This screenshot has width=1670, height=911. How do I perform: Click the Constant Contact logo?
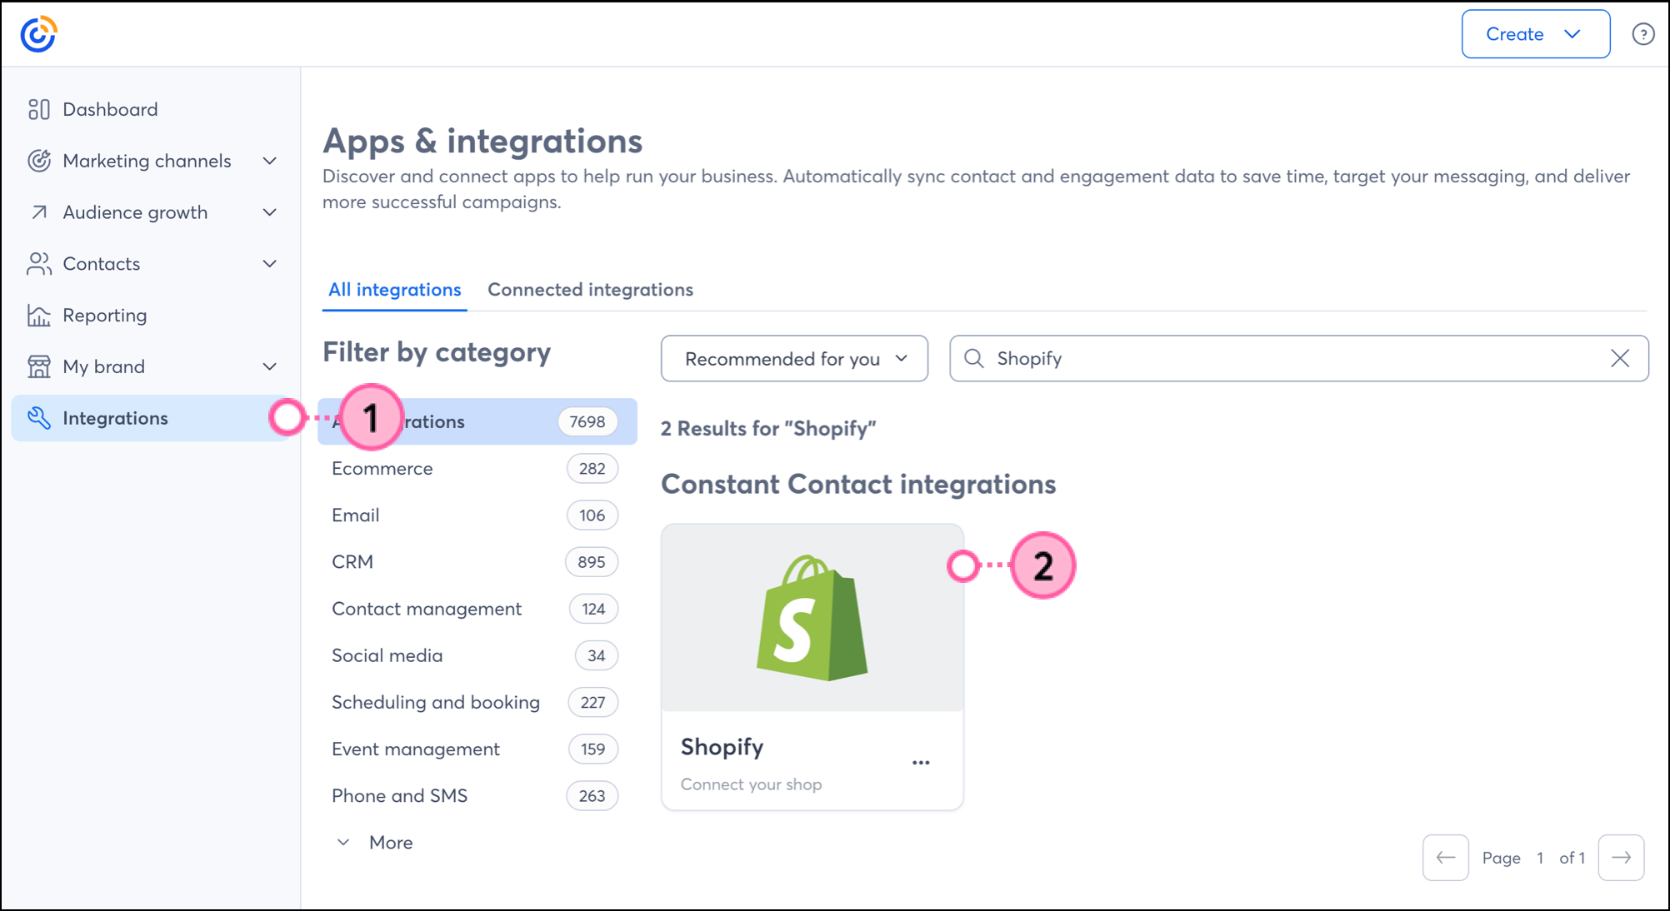(38, 34)
